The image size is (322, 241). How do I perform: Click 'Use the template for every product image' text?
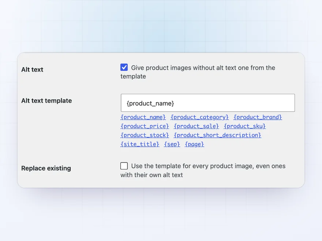[203, 170]
